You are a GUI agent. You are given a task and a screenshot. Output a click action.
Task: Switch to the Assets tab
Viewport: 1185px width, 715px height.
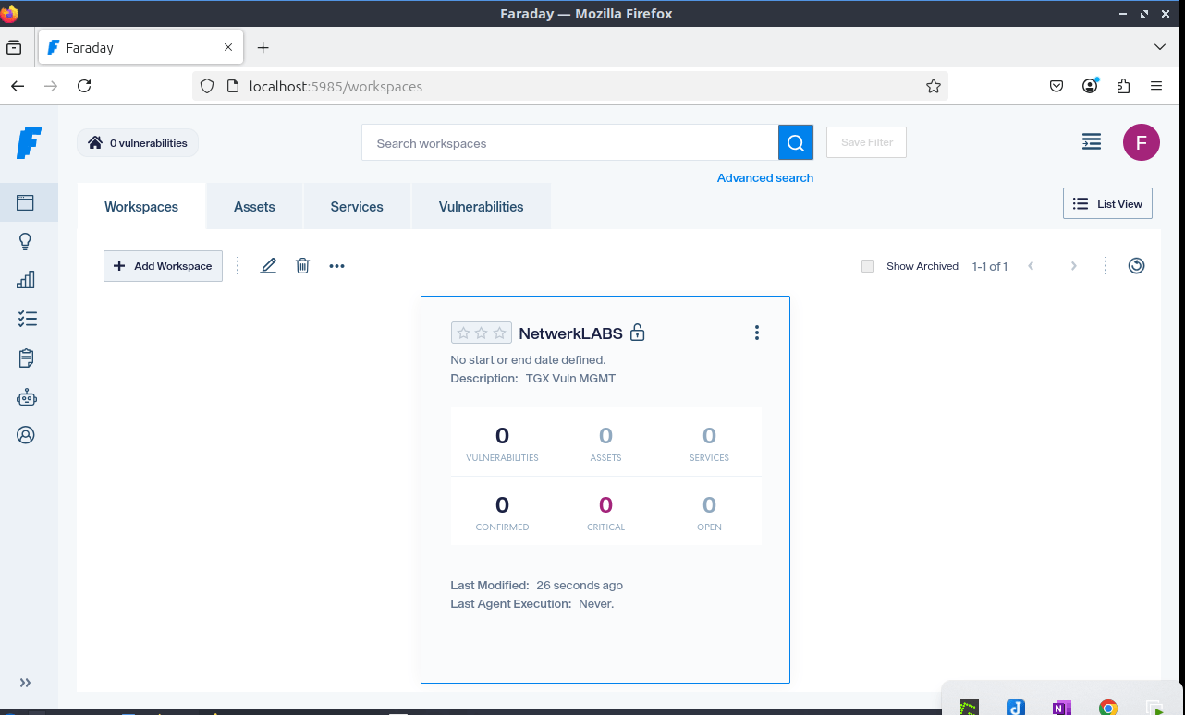pos(254,206)
